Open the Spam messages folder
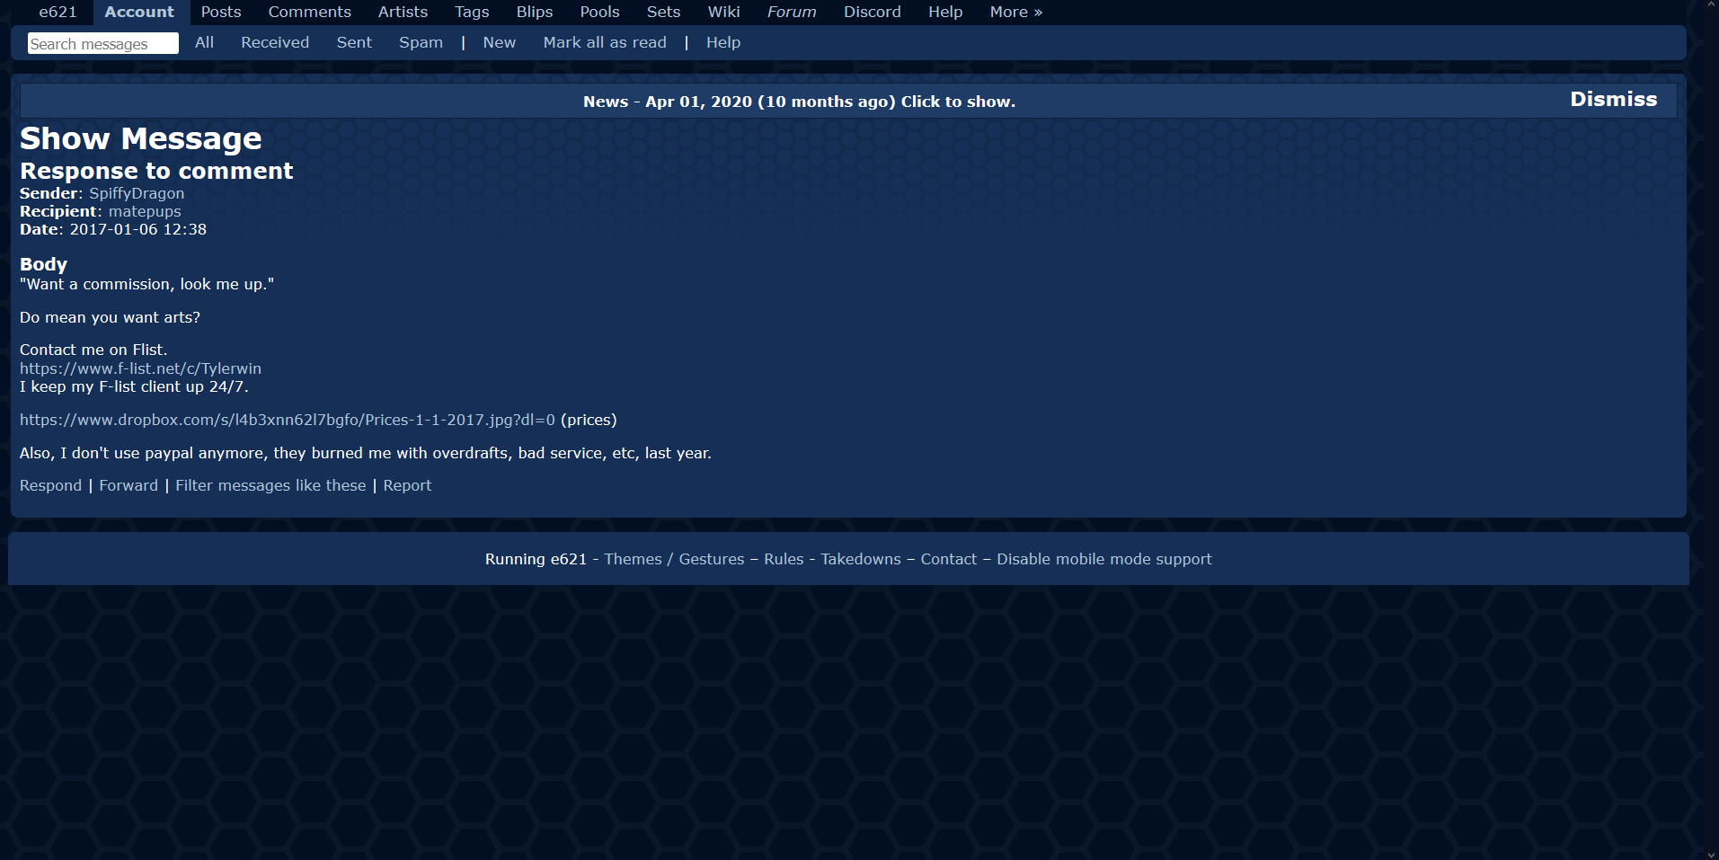1719x860 pixels. pos(421,42)
